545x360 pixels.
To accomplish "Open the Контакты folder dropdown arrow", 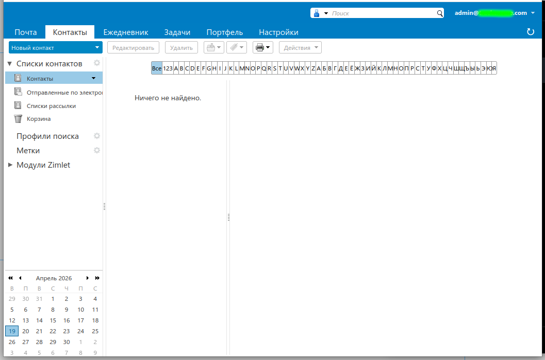I will tap(93, 78).
